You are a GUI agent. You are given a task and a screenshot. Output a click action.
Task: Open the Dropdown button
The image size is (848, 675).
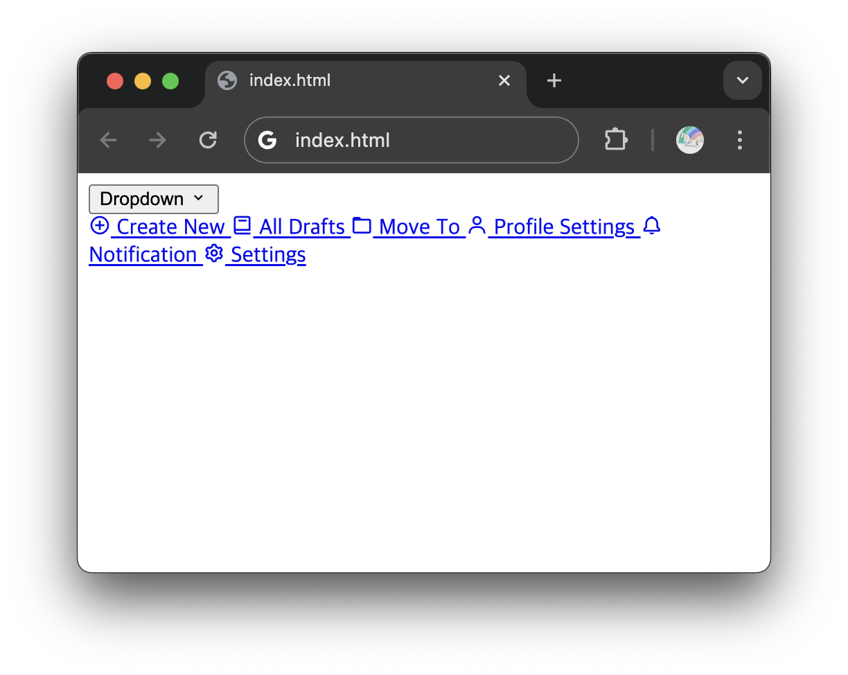(154, 199)
